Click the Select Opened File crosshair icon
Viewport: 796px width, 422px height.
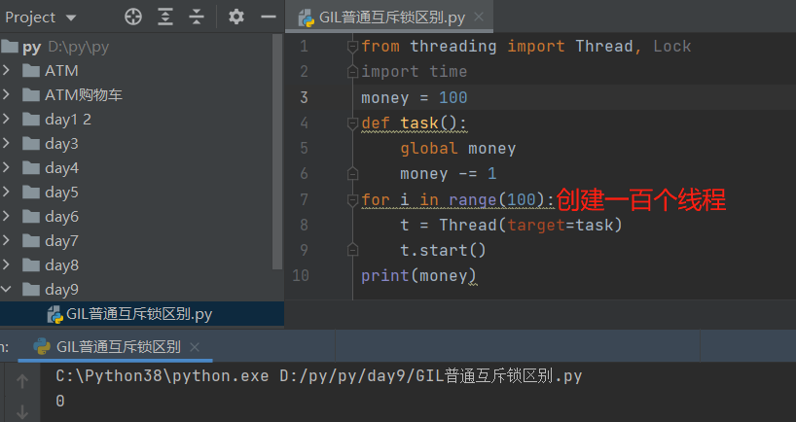point(134,17)
